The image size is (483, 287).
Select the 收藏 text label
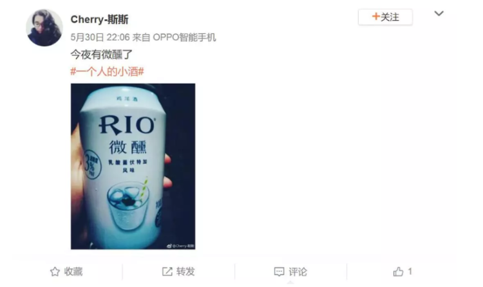coord(73,272)
